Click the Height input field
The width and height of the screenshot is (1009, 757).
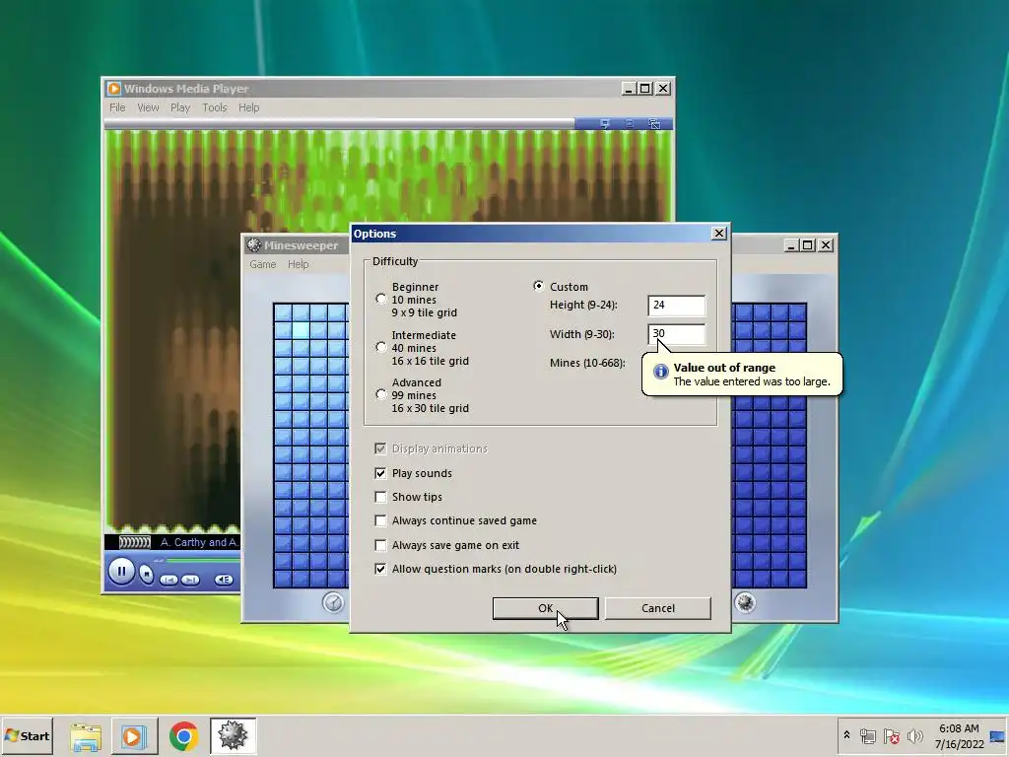click(676, 306)
